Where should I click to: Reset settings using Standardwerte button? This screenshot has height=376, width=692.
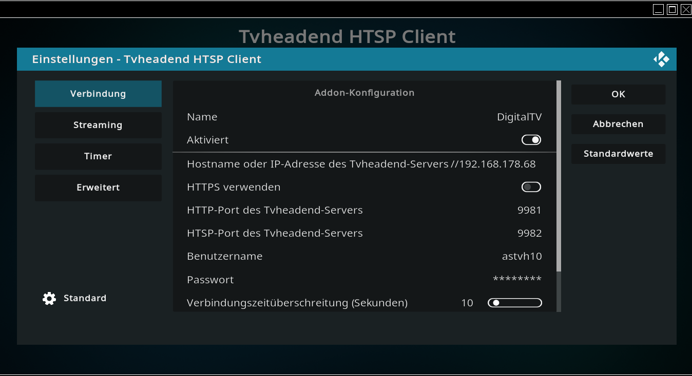tap(618, 154)
